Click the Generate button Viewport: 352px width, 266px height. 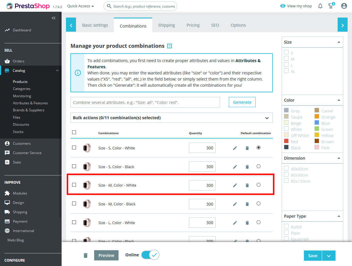pos(242,102)
